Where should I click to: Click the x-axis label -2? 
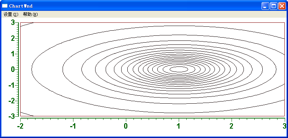20,126
